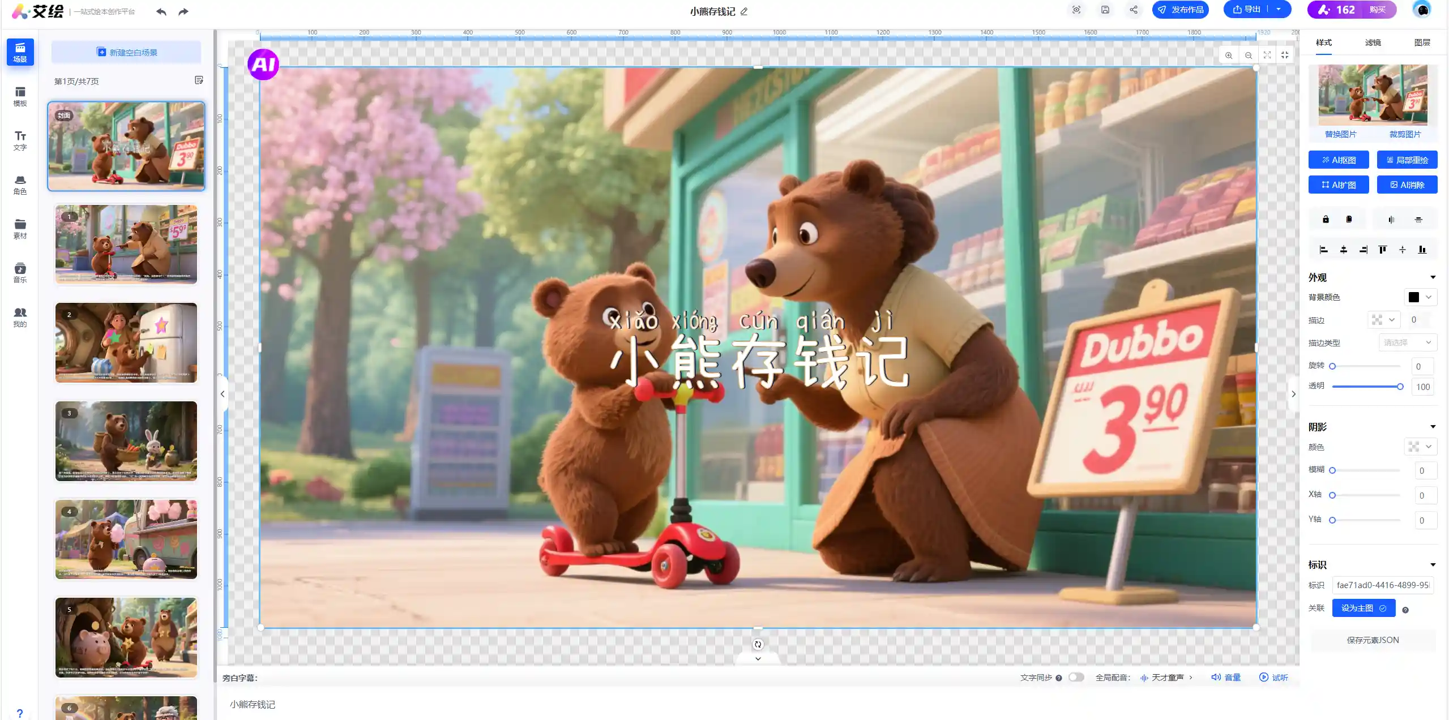Open the 背景颜色 color dropdown

[1420, 297]
